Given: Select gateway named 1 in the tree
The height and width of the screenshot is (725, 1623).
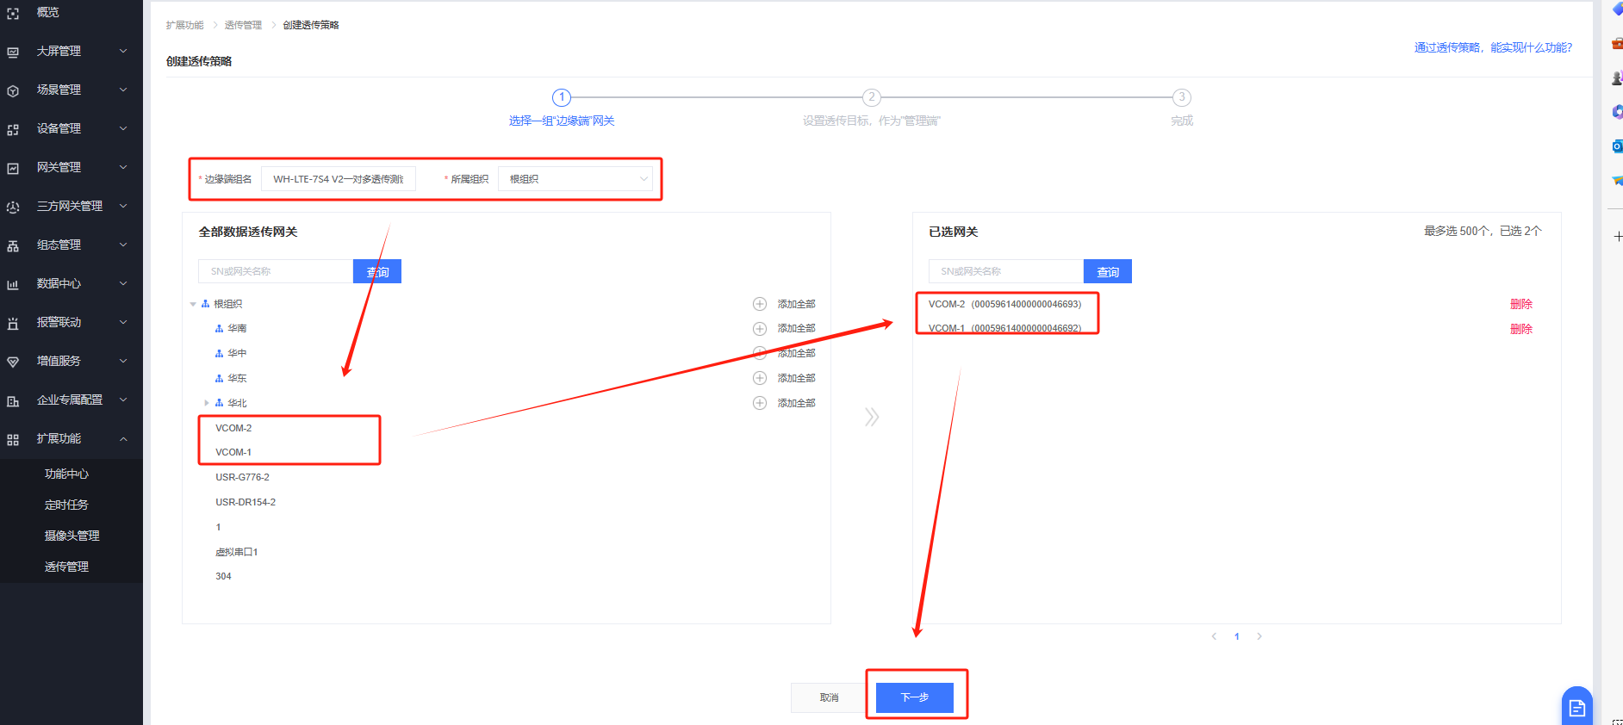Looking at the screenshot, I should 218,527.
